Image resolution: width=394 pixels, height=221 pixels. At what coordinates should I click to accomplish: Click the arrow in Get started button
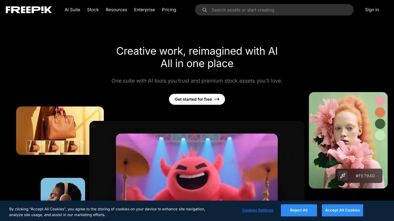coord(217,99)
